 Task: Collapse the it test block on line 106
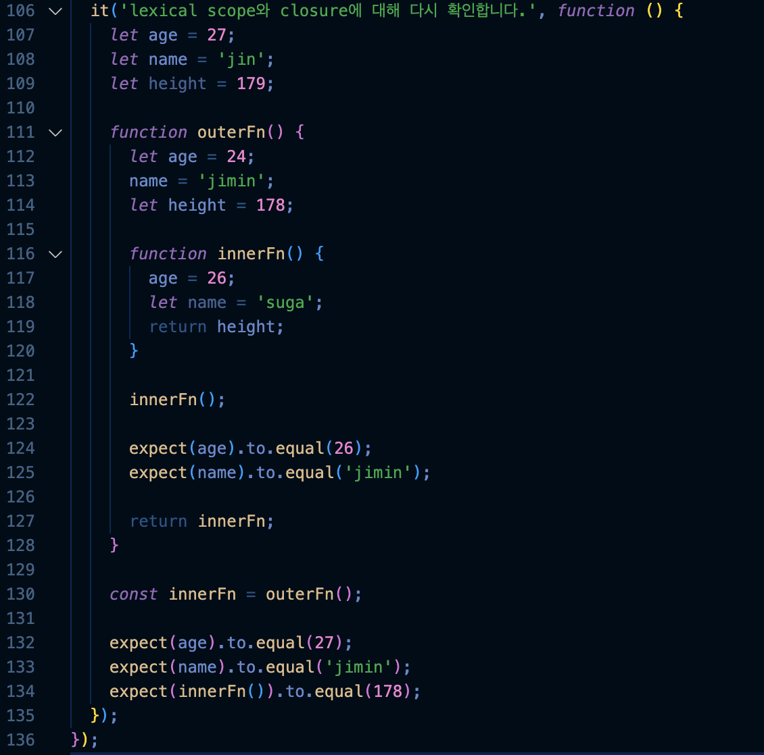pyautogui.click(x=55, y=11)
